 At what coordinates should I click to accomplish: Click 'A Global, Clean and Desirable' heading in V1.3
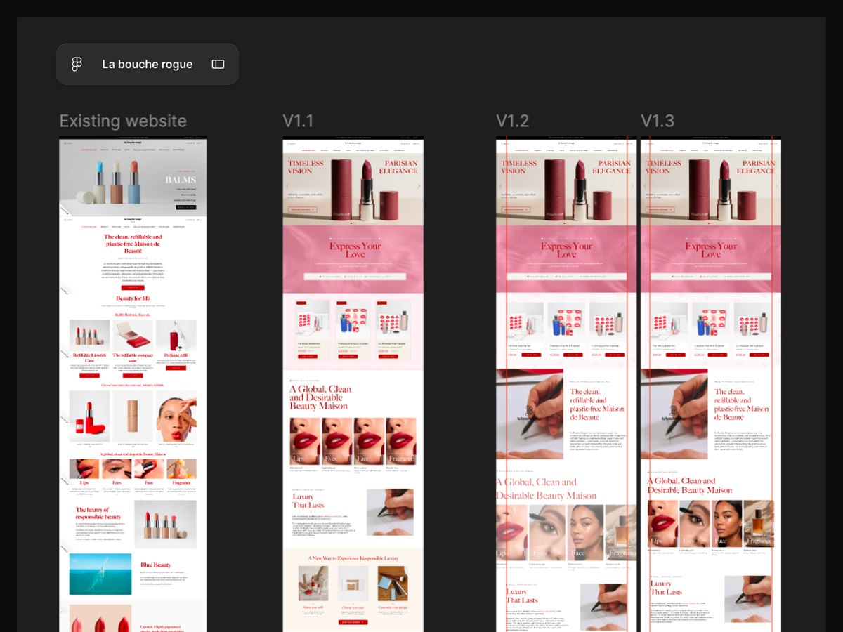[x=690, y=485]
